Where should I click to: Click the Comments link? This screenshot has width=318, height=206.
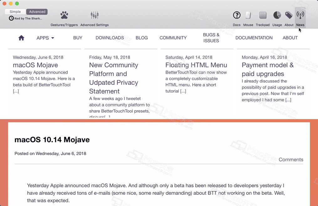[x=291, y=160]
